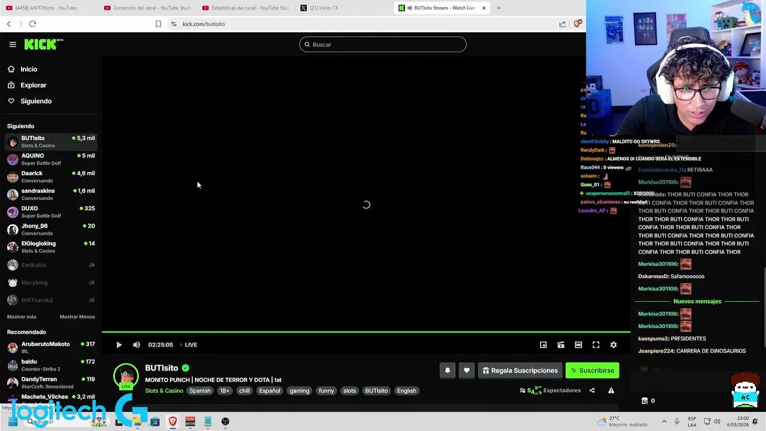Screen dimensions: 766x431
Task: Show hidden tray icons chevron
Action: 664,421
